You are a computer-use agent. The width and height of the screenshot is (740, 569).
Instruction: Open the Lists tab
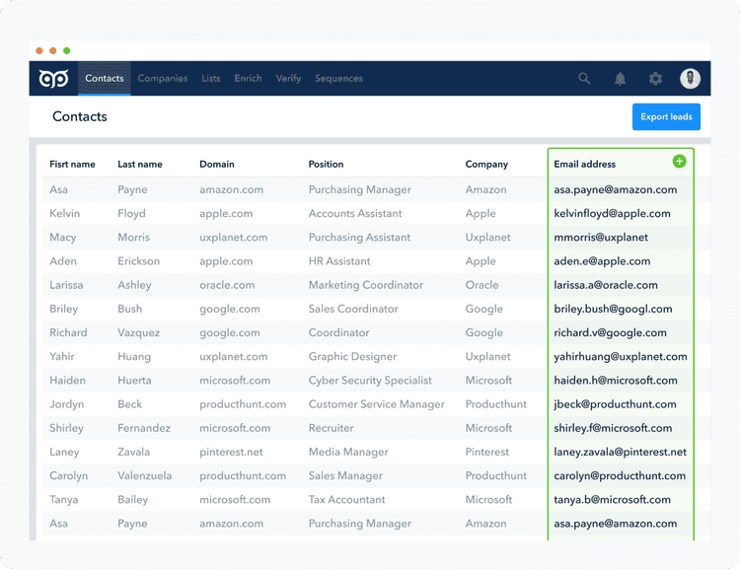point(211,78)
